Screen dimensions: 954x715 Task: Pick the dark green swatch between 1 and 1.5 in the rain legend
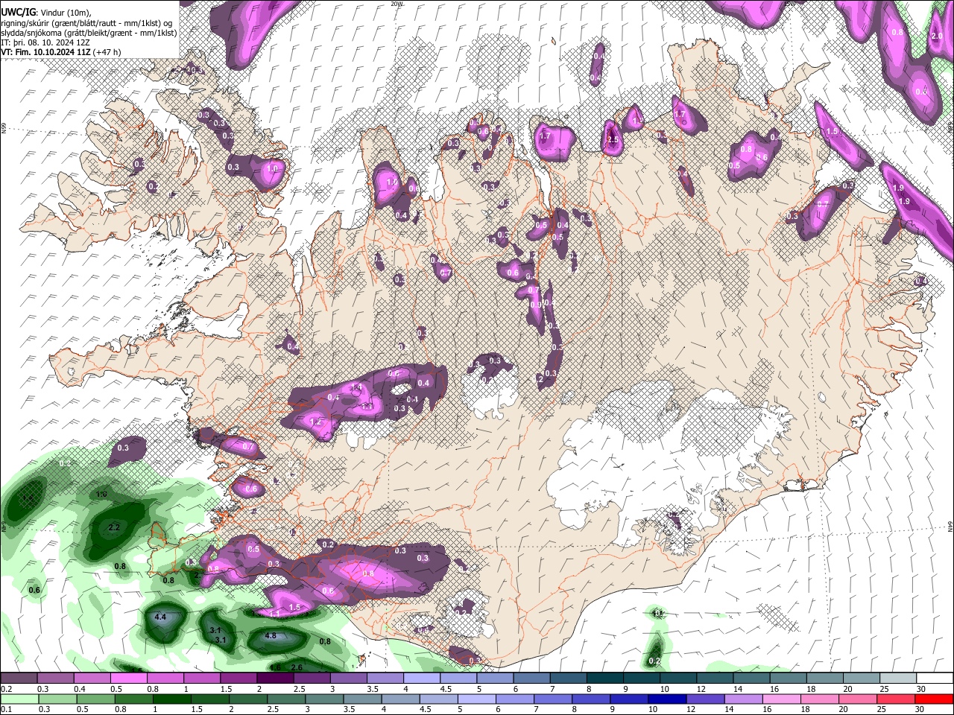point(171,699)
